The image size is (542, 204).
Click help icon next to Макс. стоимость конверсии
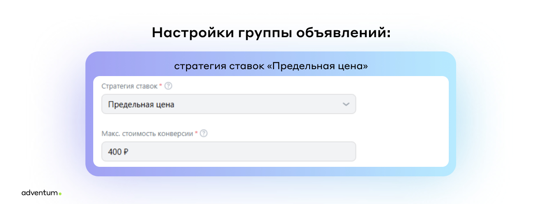coord(204,134)
